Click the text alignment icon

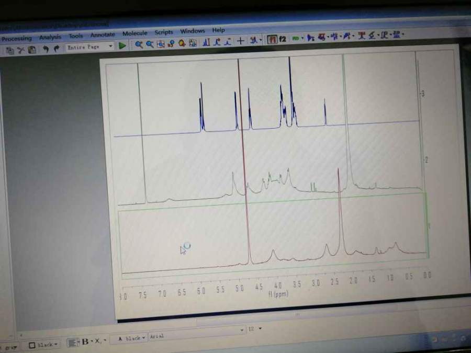coord(72,343)
